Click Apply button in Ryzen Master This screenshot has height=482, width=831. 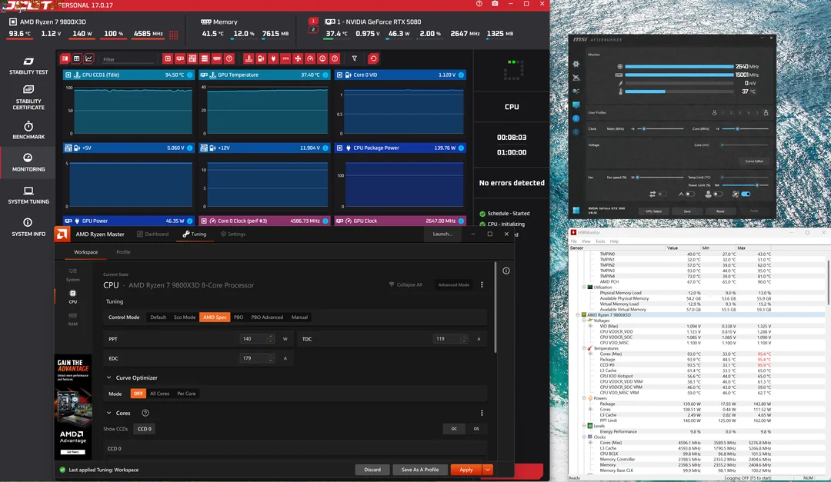tap(466, 470)
